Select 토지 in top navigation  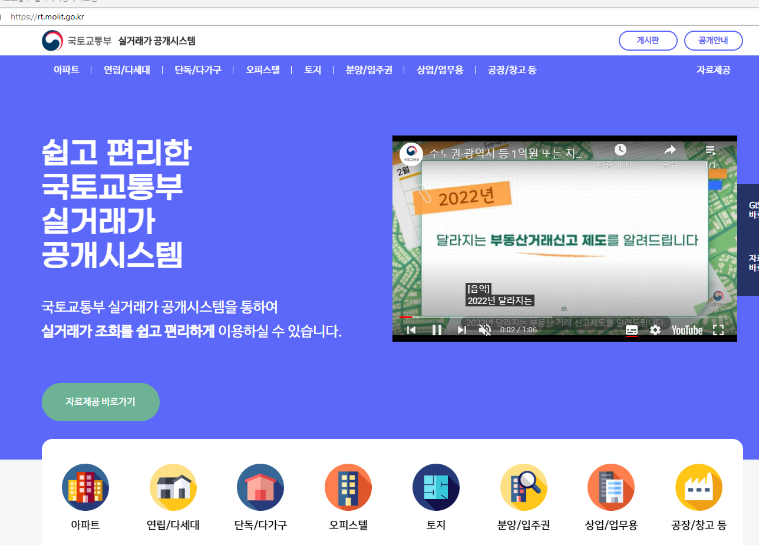[312, 70]
